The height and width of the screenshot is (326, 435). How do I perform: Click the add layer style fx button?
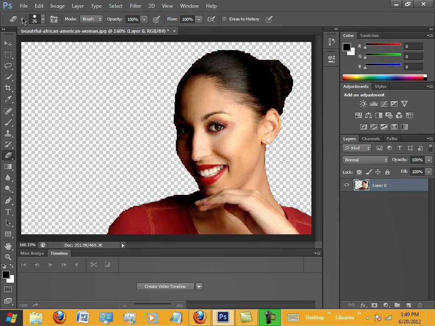pyautogui.click(x=363, y=305)
